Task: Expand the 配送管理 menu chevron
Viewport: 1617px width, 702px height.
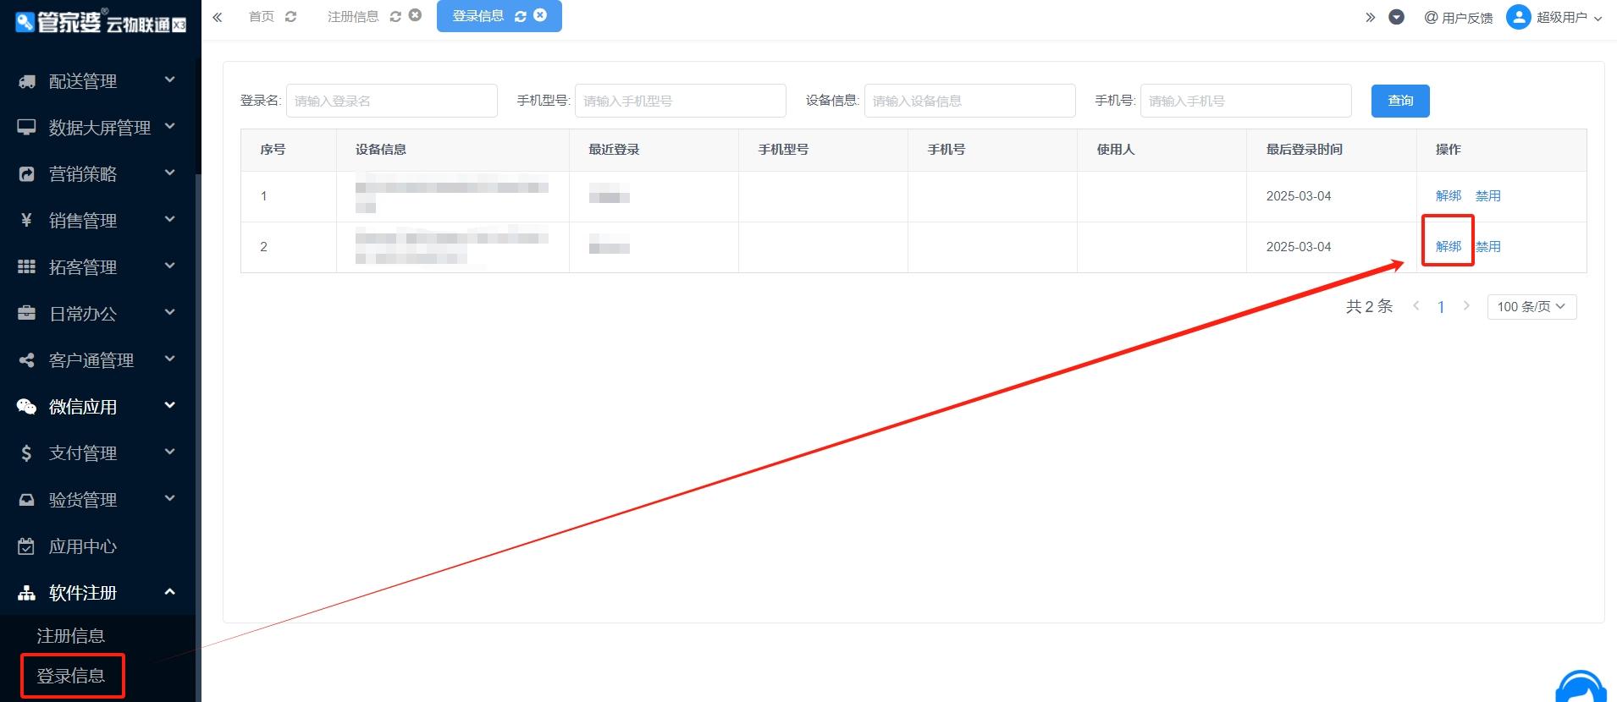Action: [x=169, y=80]
